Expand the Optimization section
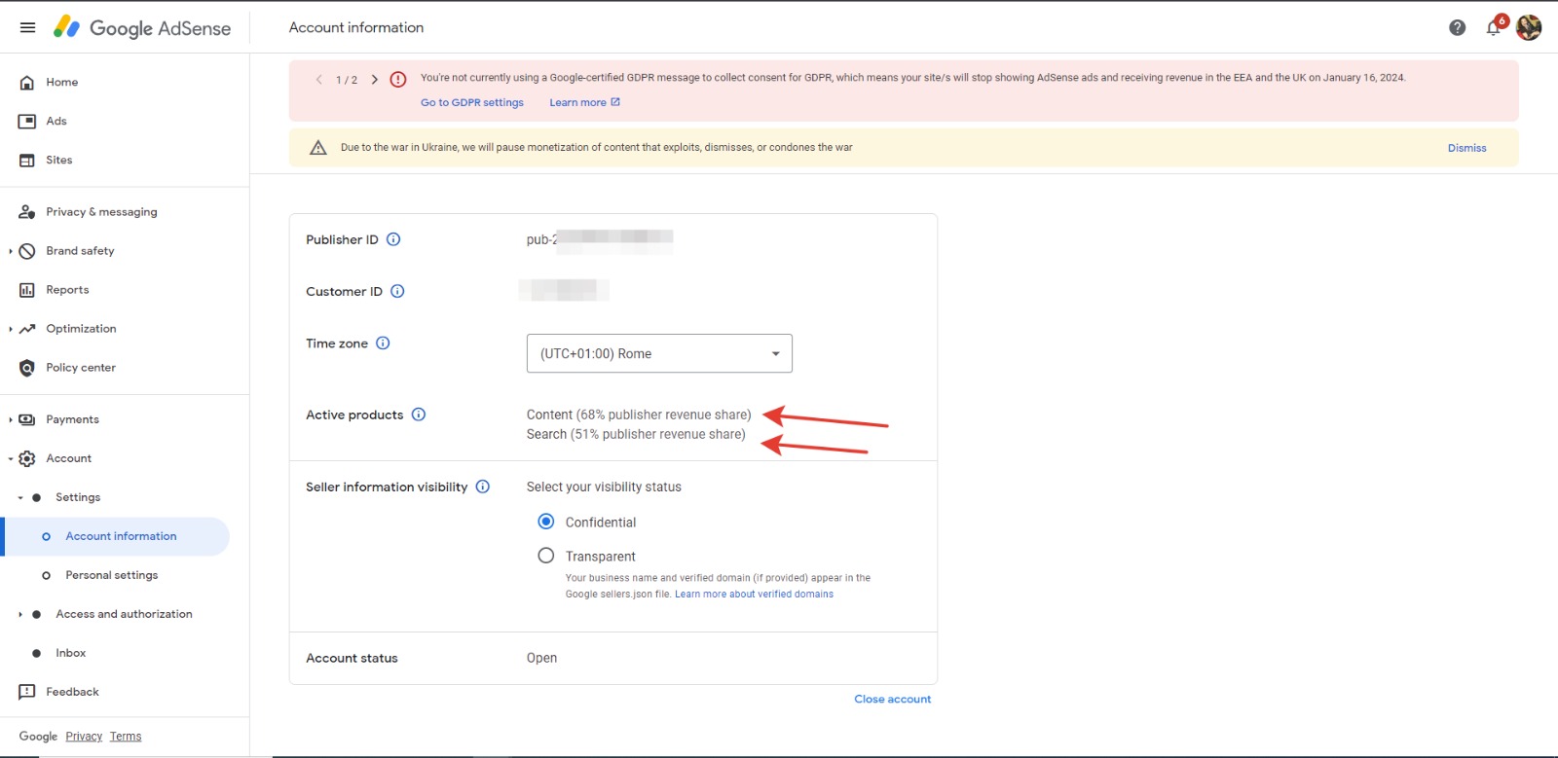 point(11,329)
